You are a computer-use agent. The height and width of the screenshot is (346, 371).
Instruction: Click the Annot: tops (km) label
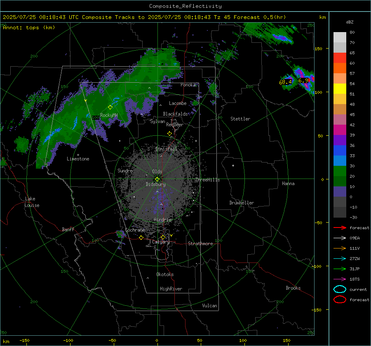tap(29, 28)
